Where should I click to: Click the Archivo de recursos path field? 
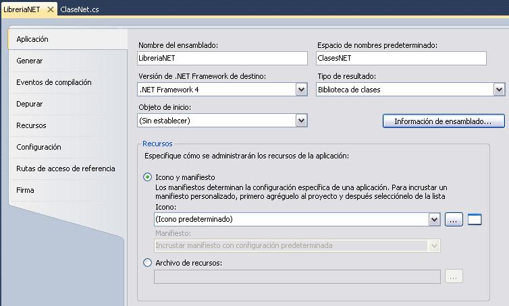coord(297,277)
